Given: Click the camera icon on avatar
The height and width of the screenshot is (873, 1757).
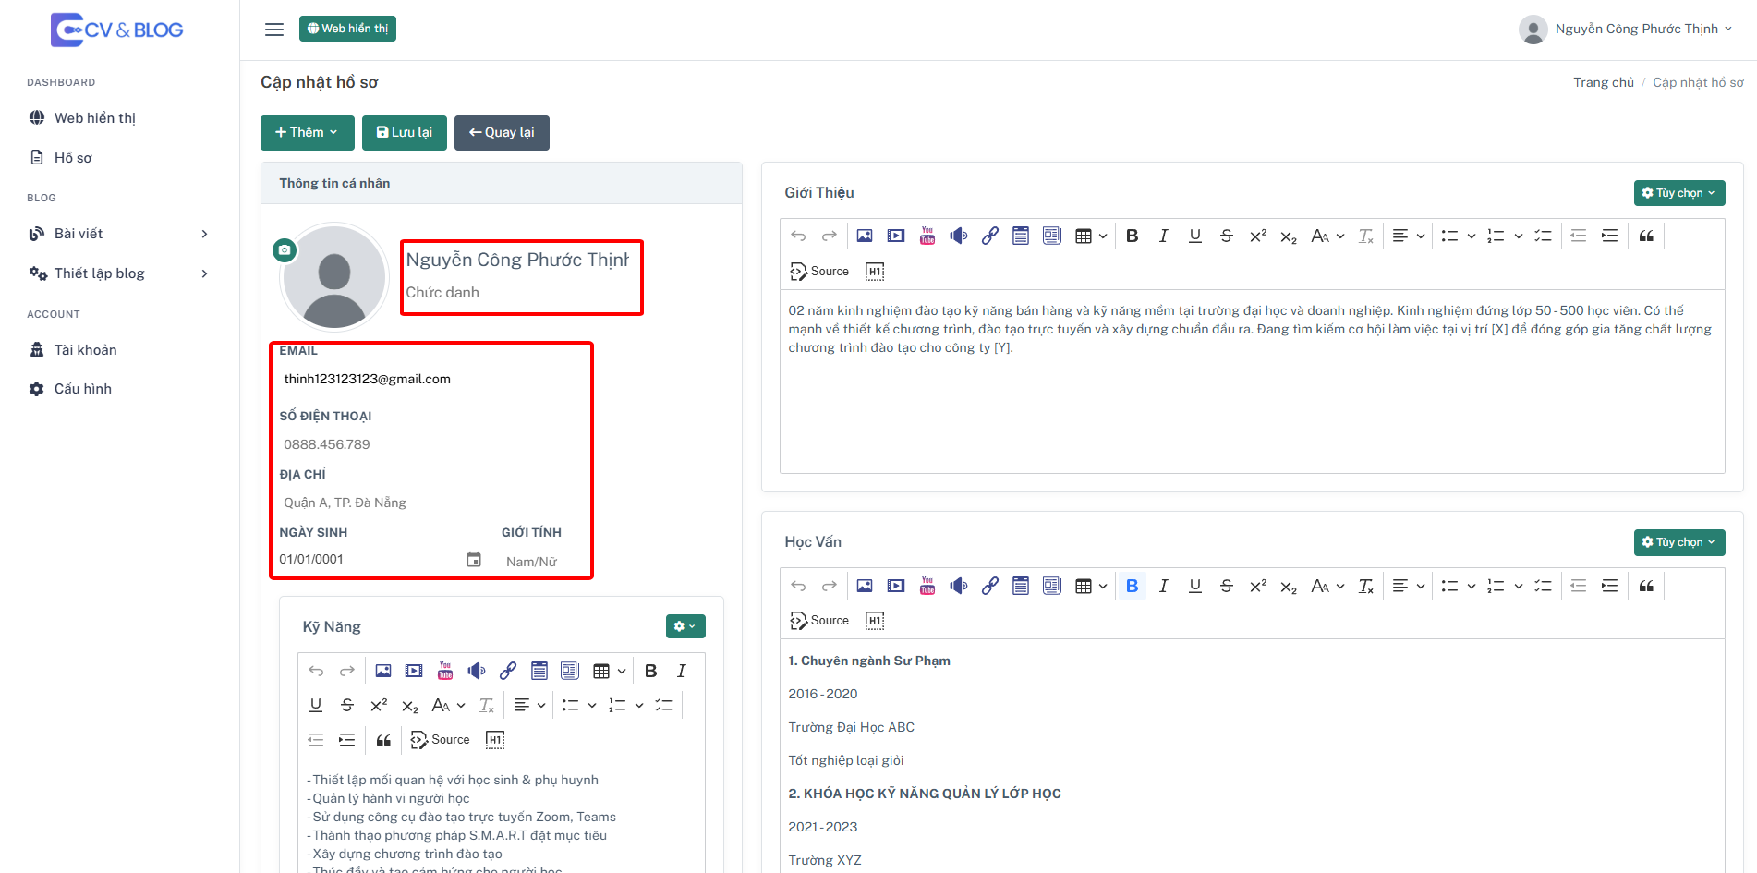Looking at the screenshot, I should pos(285,249).
